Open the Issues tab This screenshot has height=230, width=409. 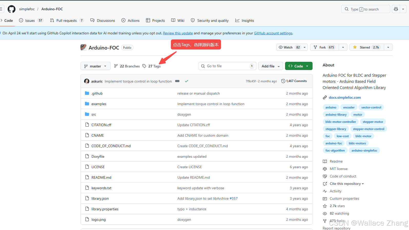[31, 21]
